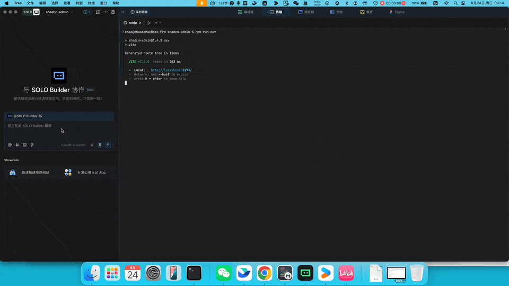
Task: Open Google Chrome from the Dock
Action: 265,273
